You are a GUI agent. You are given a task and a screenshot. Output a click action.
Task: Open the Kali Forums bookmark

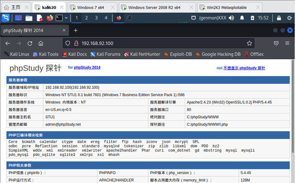105,54
